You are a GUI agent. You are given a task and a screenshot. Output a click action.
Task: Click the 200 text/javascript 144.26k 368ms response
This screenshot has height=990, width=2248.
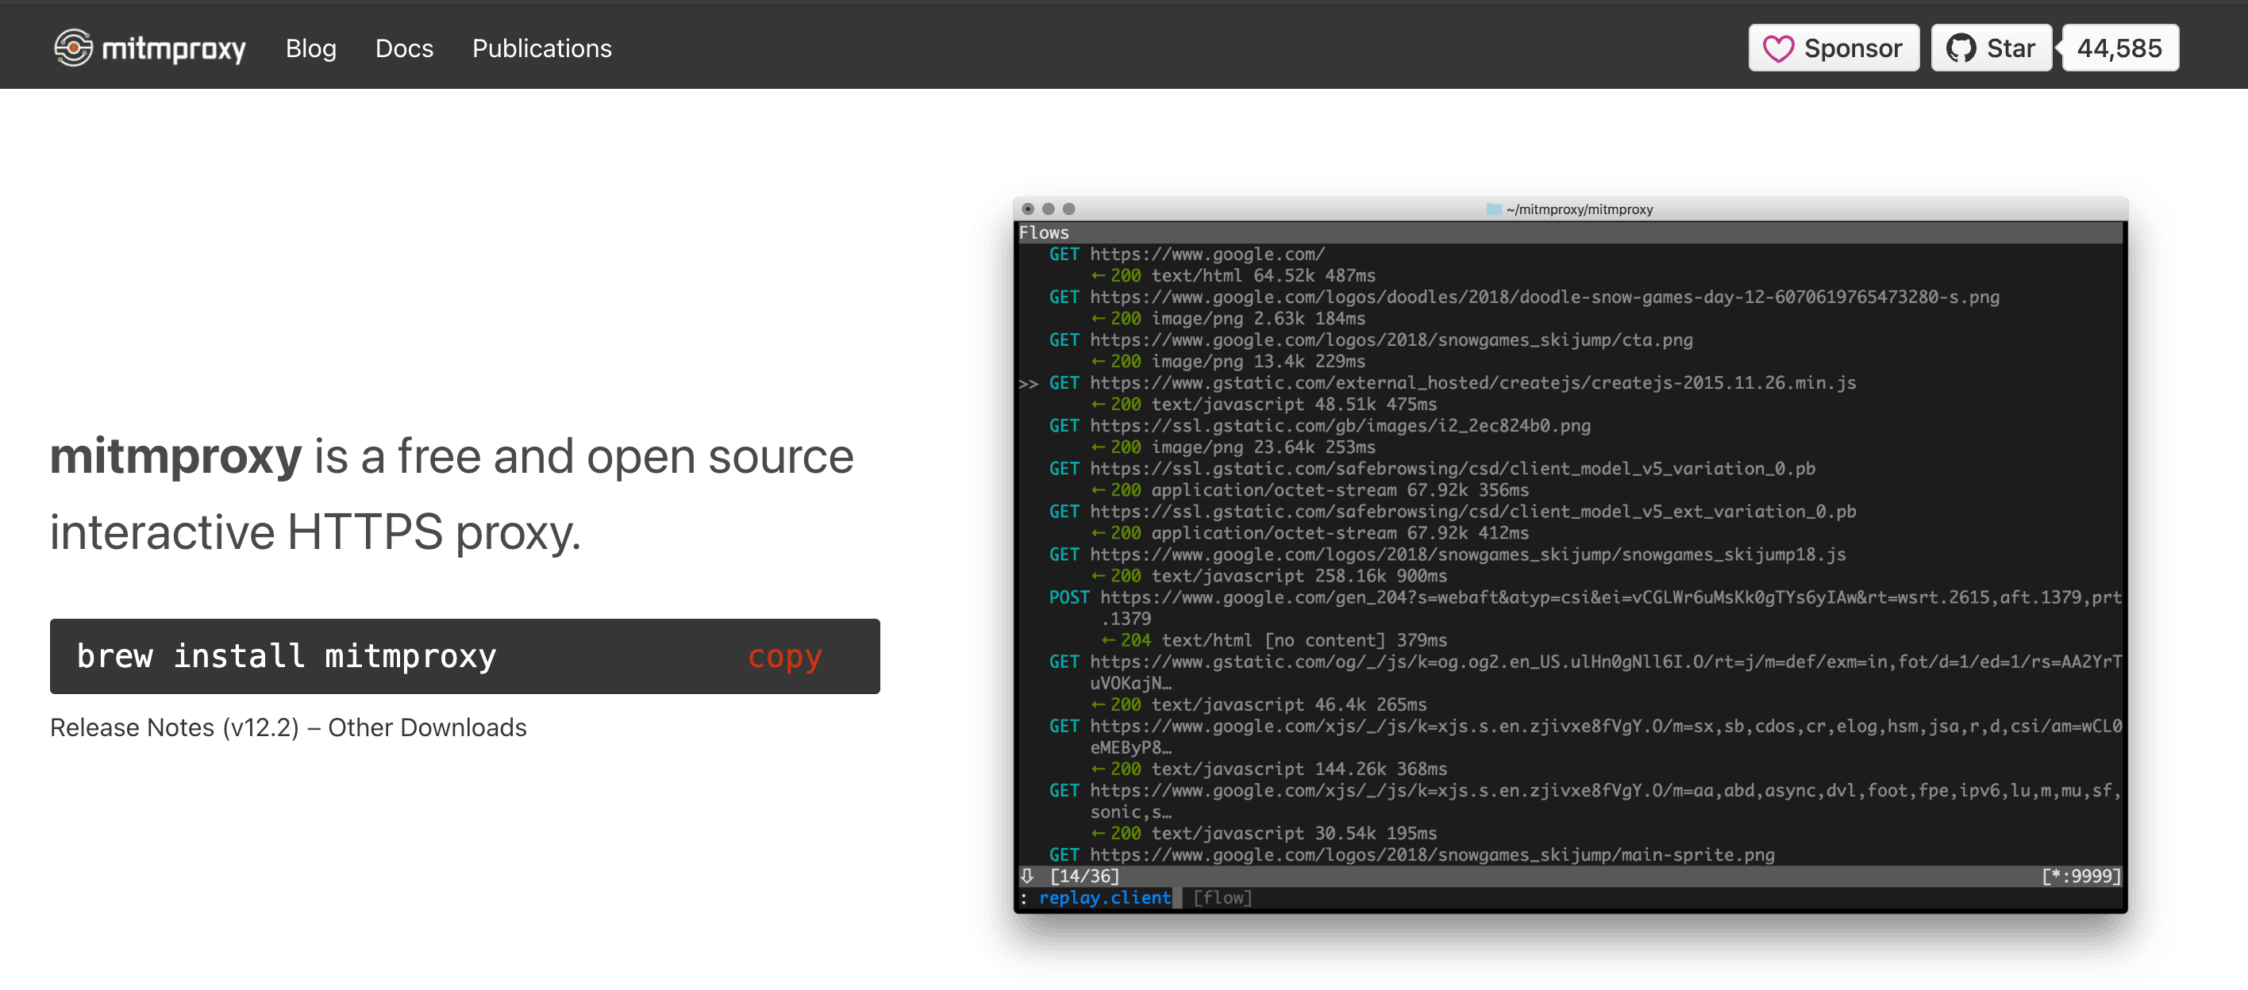[1268, 769]
